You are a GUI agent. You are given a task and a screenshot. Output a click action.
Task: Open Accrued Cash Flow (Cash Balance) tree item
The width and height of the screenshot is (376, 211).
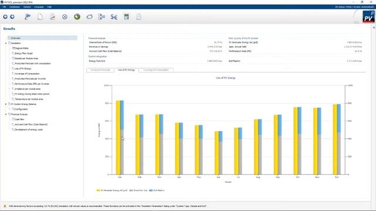coord(31,124)
